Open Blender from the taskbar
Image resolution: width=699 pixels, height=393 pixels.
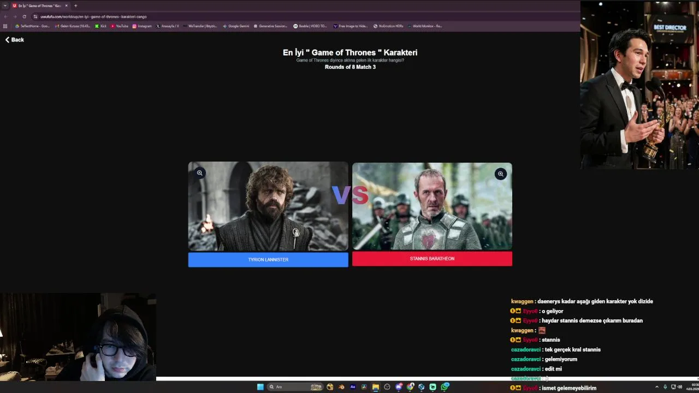341,387
